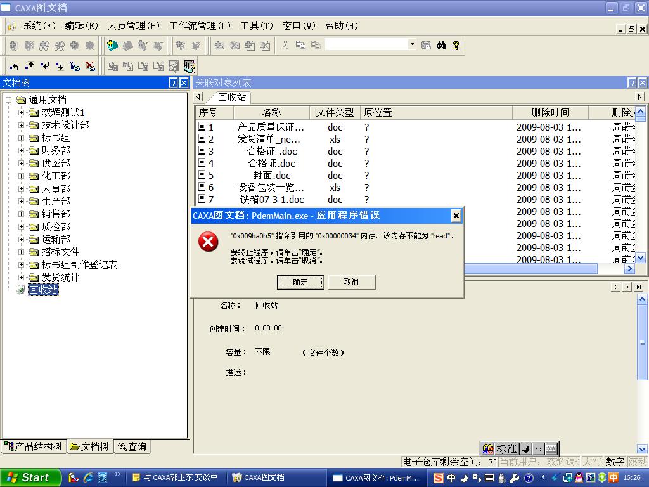Open Internet Explorer from quick launch

pyautogui.click(x=87, y=477)
